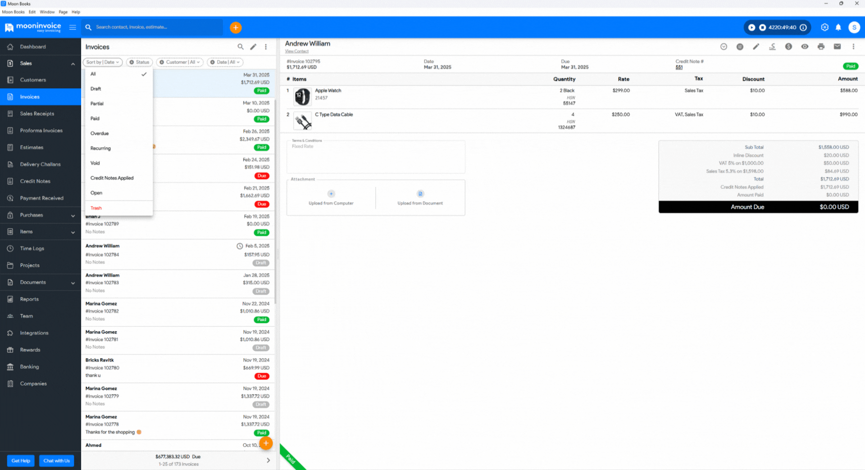Toggle the hamburger sidebar menu
Image resolution: width=865 pixels, height=470 pixels.
coord(73,27)
